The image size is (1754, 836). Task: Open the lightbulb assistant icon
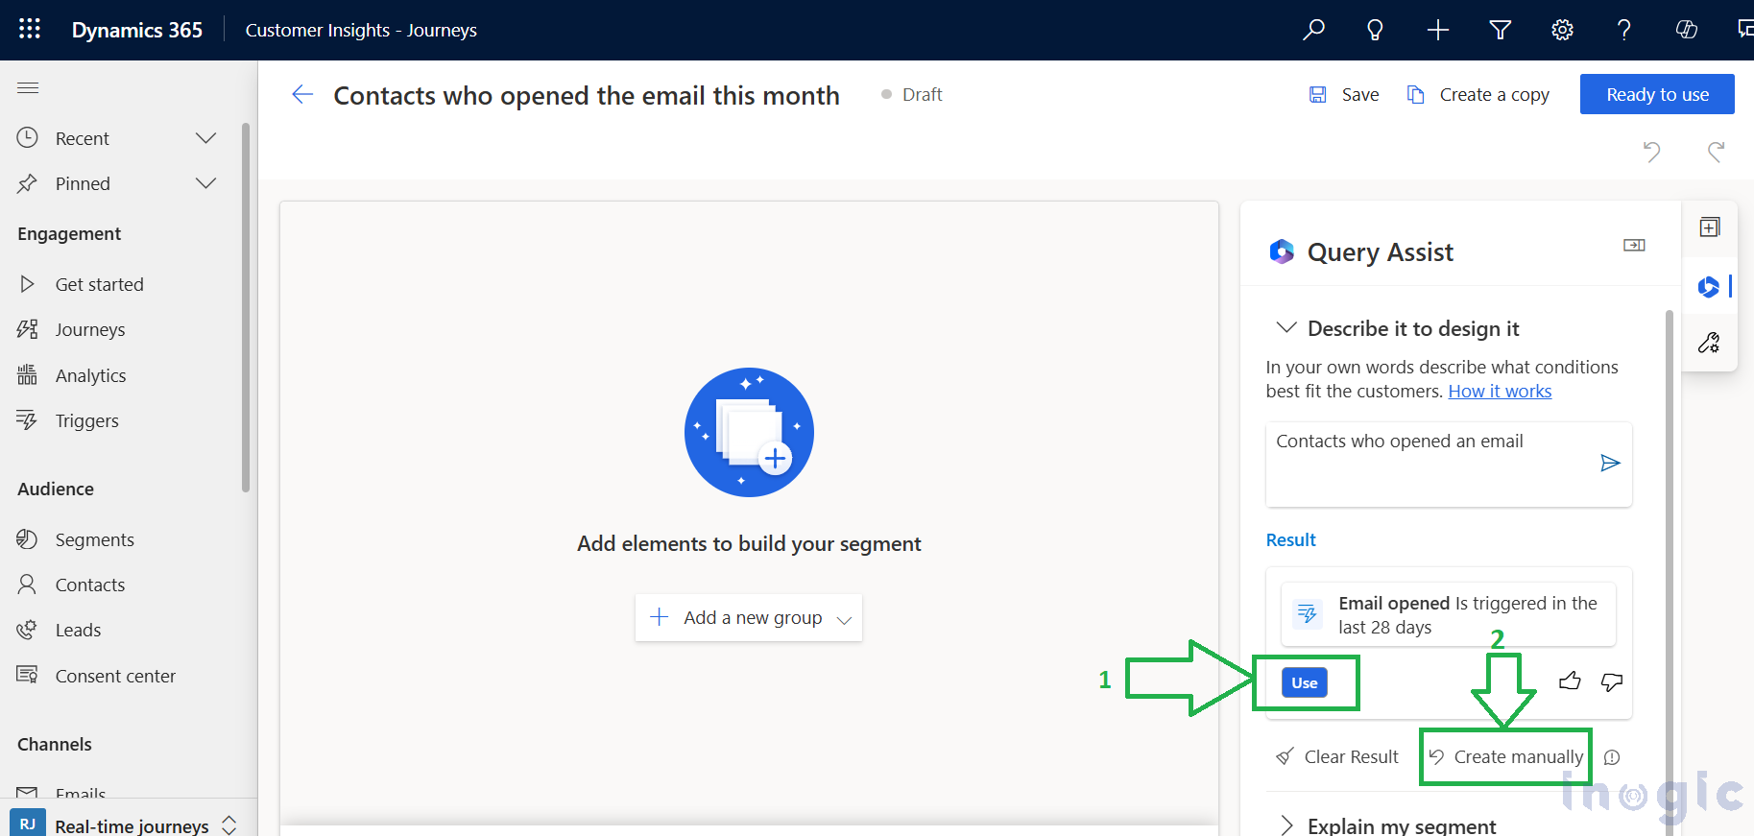[x=1375, y=30]
